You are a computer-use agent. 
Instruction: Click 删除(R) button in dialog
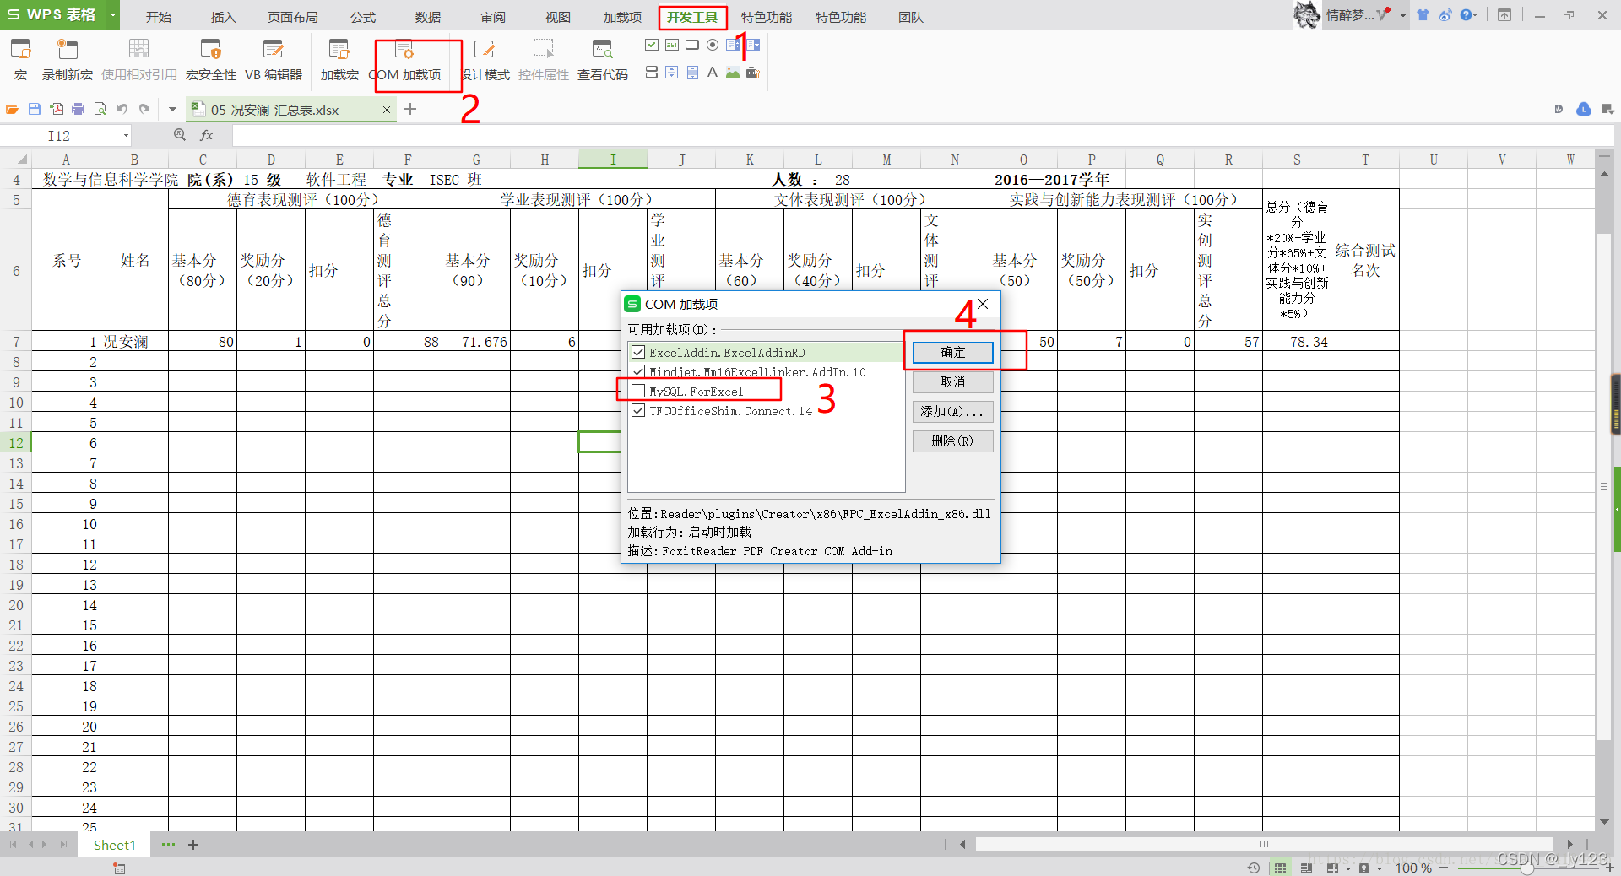click(952, 441)
